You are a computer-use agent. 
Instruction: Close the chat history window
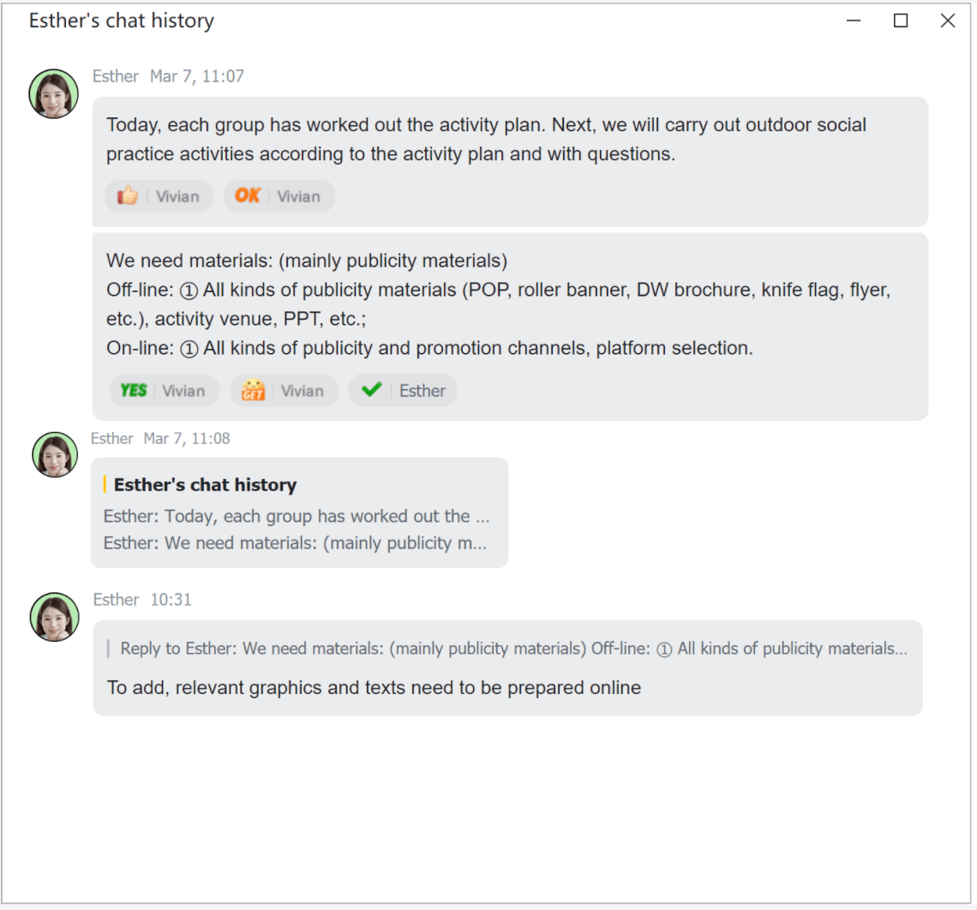(948, 21)
